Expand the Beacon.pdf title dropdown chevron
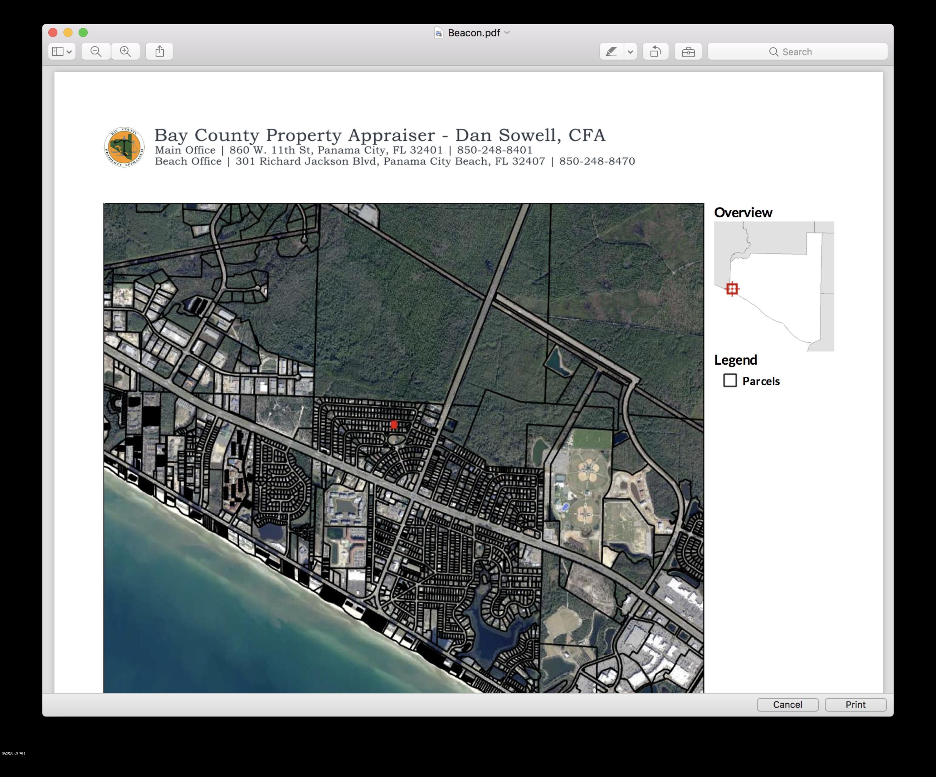This screenshot has width=936, height=777. (507, 32)
